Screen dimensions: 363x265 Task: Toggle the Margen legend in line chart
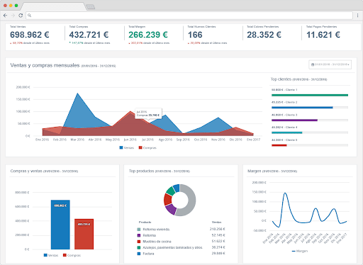click(300, 251)
